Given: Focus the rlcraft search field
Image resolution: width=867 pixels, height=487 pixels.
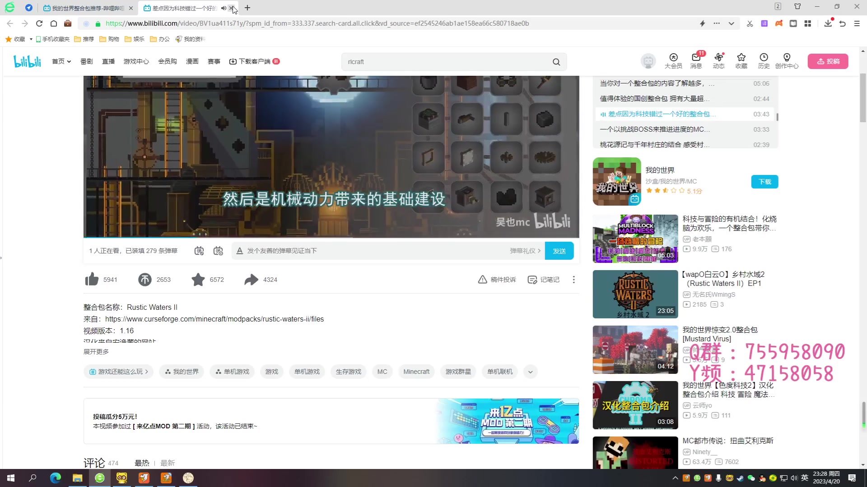Looking at the screenshot, I should pos(447,62).
